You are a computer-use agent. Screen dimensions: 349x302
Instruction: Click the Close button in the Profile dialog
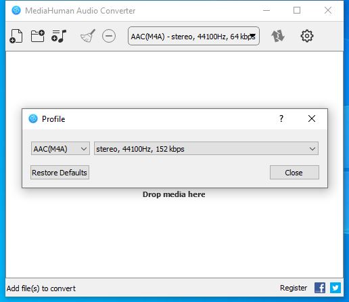click(294, 173)
